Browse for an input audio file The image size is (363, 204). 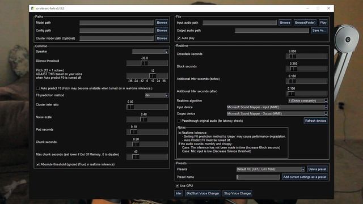285,23
